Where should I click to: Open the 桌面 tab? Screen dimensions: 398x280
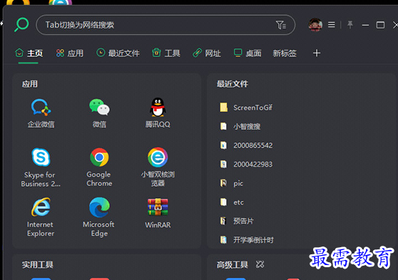click(x=248, y=53)
